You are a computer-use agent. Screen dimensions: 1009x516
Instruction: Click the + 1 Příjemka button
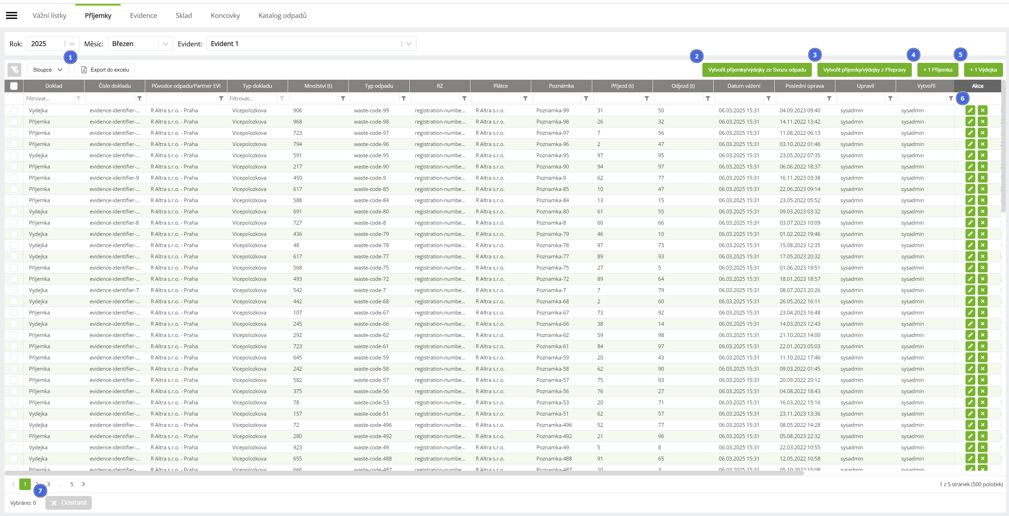pos(937,70)
